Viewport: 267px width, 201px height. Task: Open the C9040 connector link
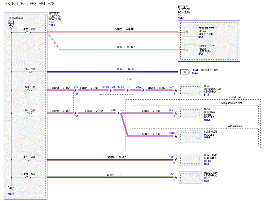coord(171,133)
